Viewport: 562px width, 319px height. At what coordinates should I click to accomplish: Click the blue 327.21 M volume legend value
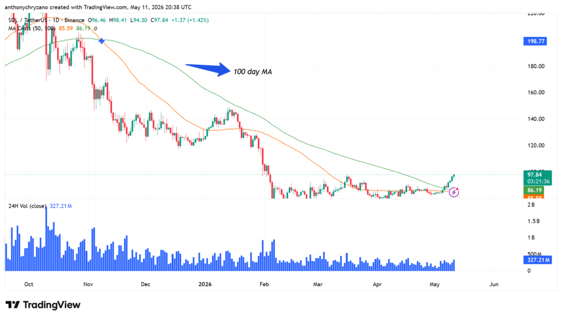pyautogui.click(x=61, y=206)
